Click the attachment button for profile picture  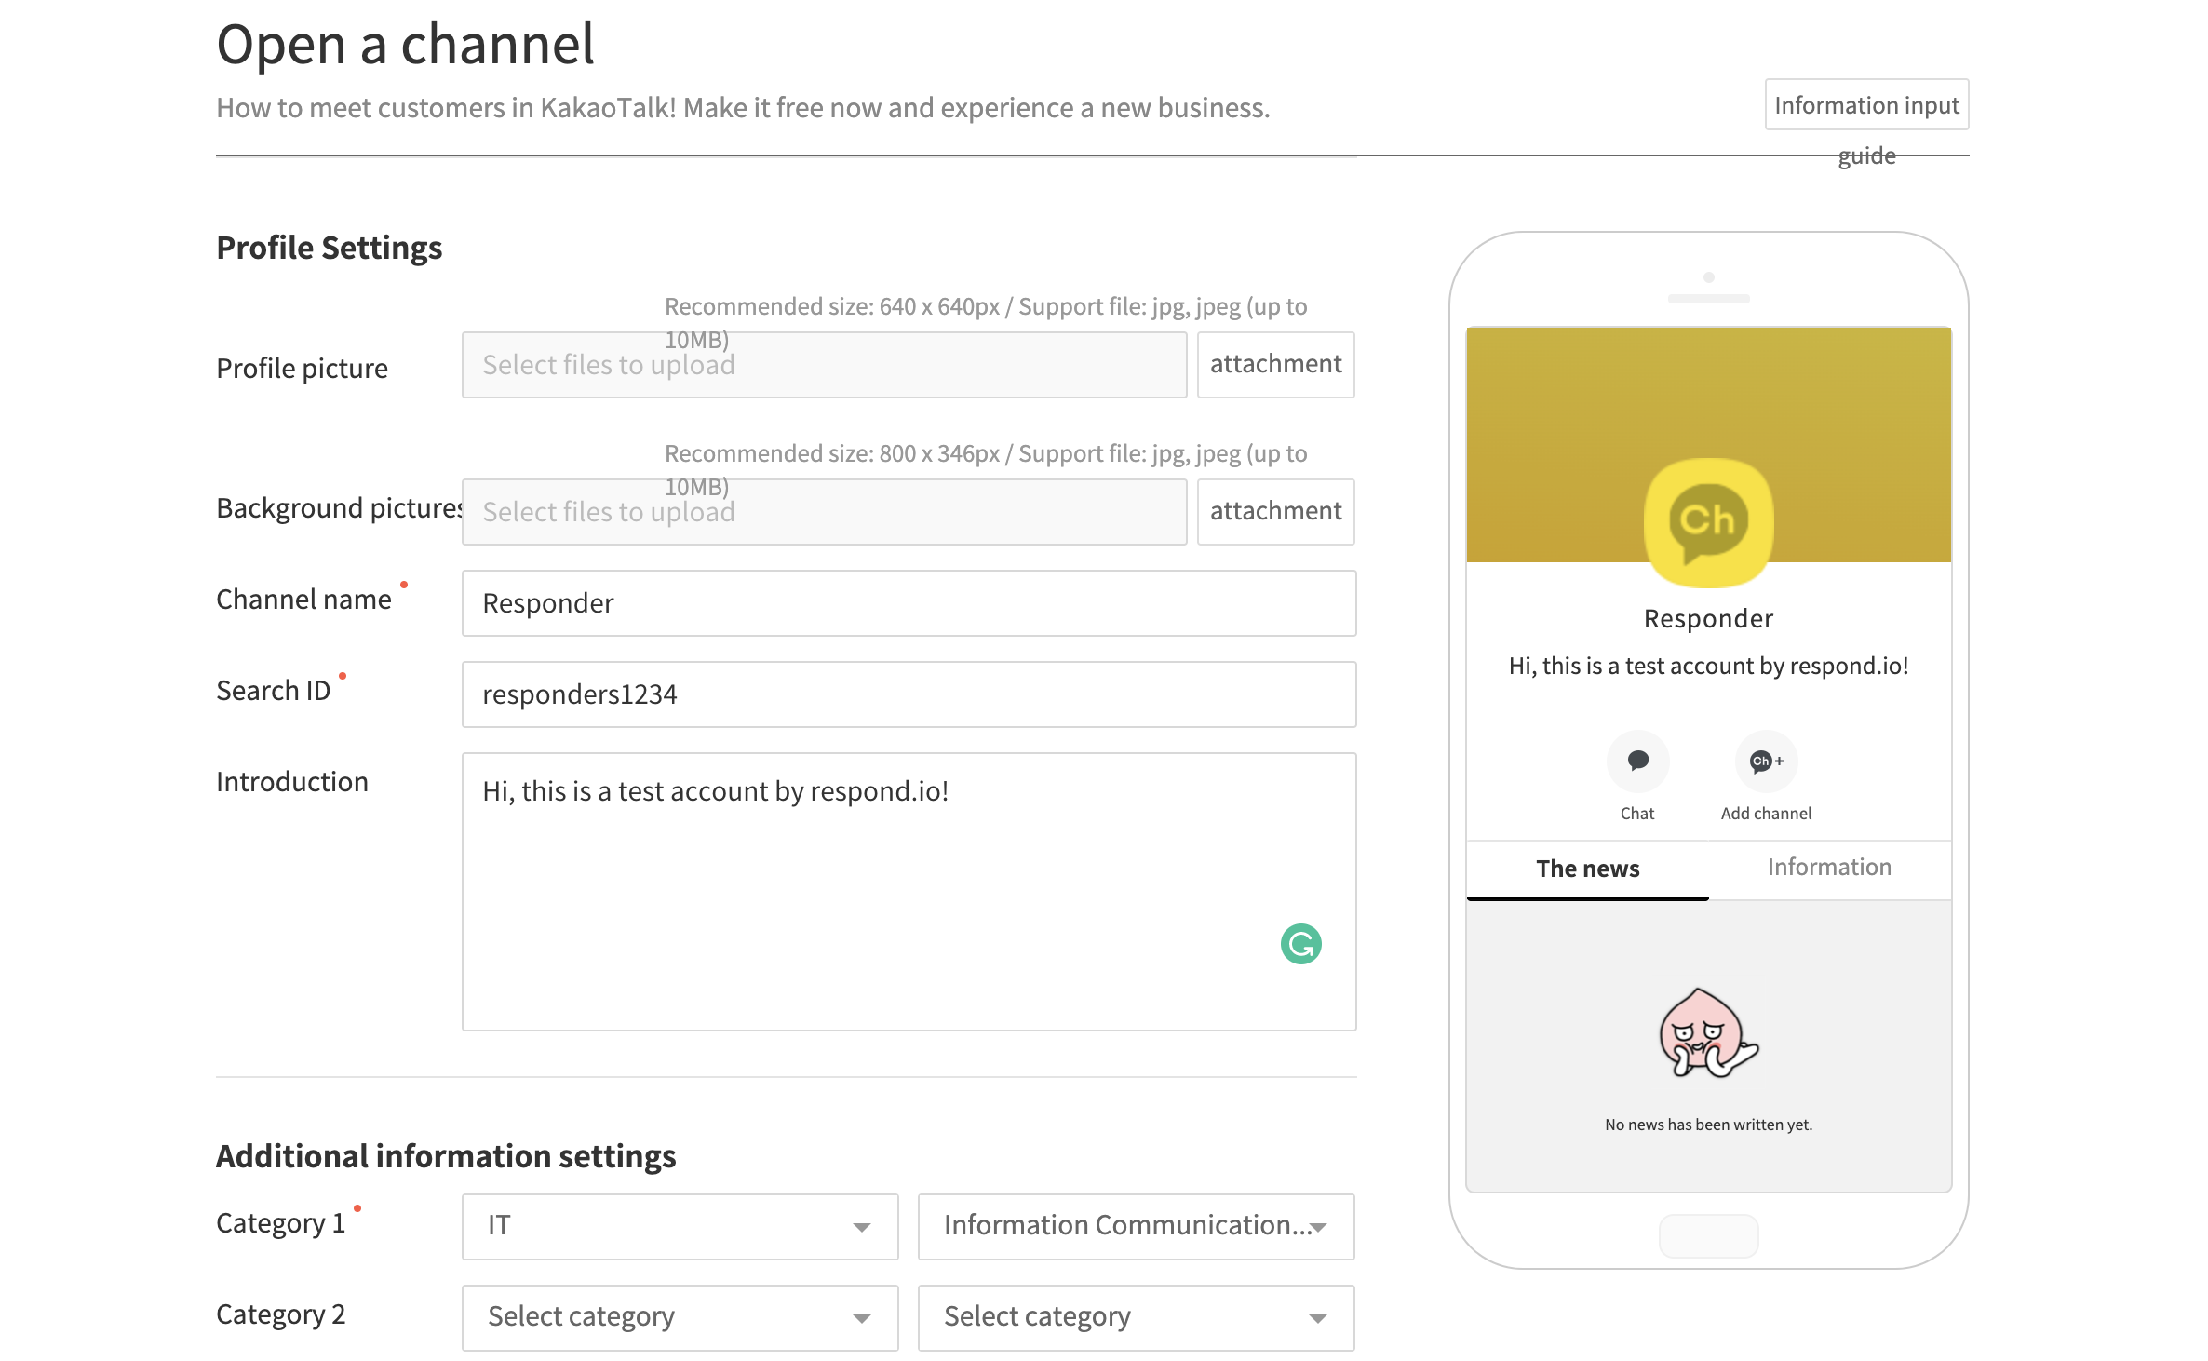1276,364
